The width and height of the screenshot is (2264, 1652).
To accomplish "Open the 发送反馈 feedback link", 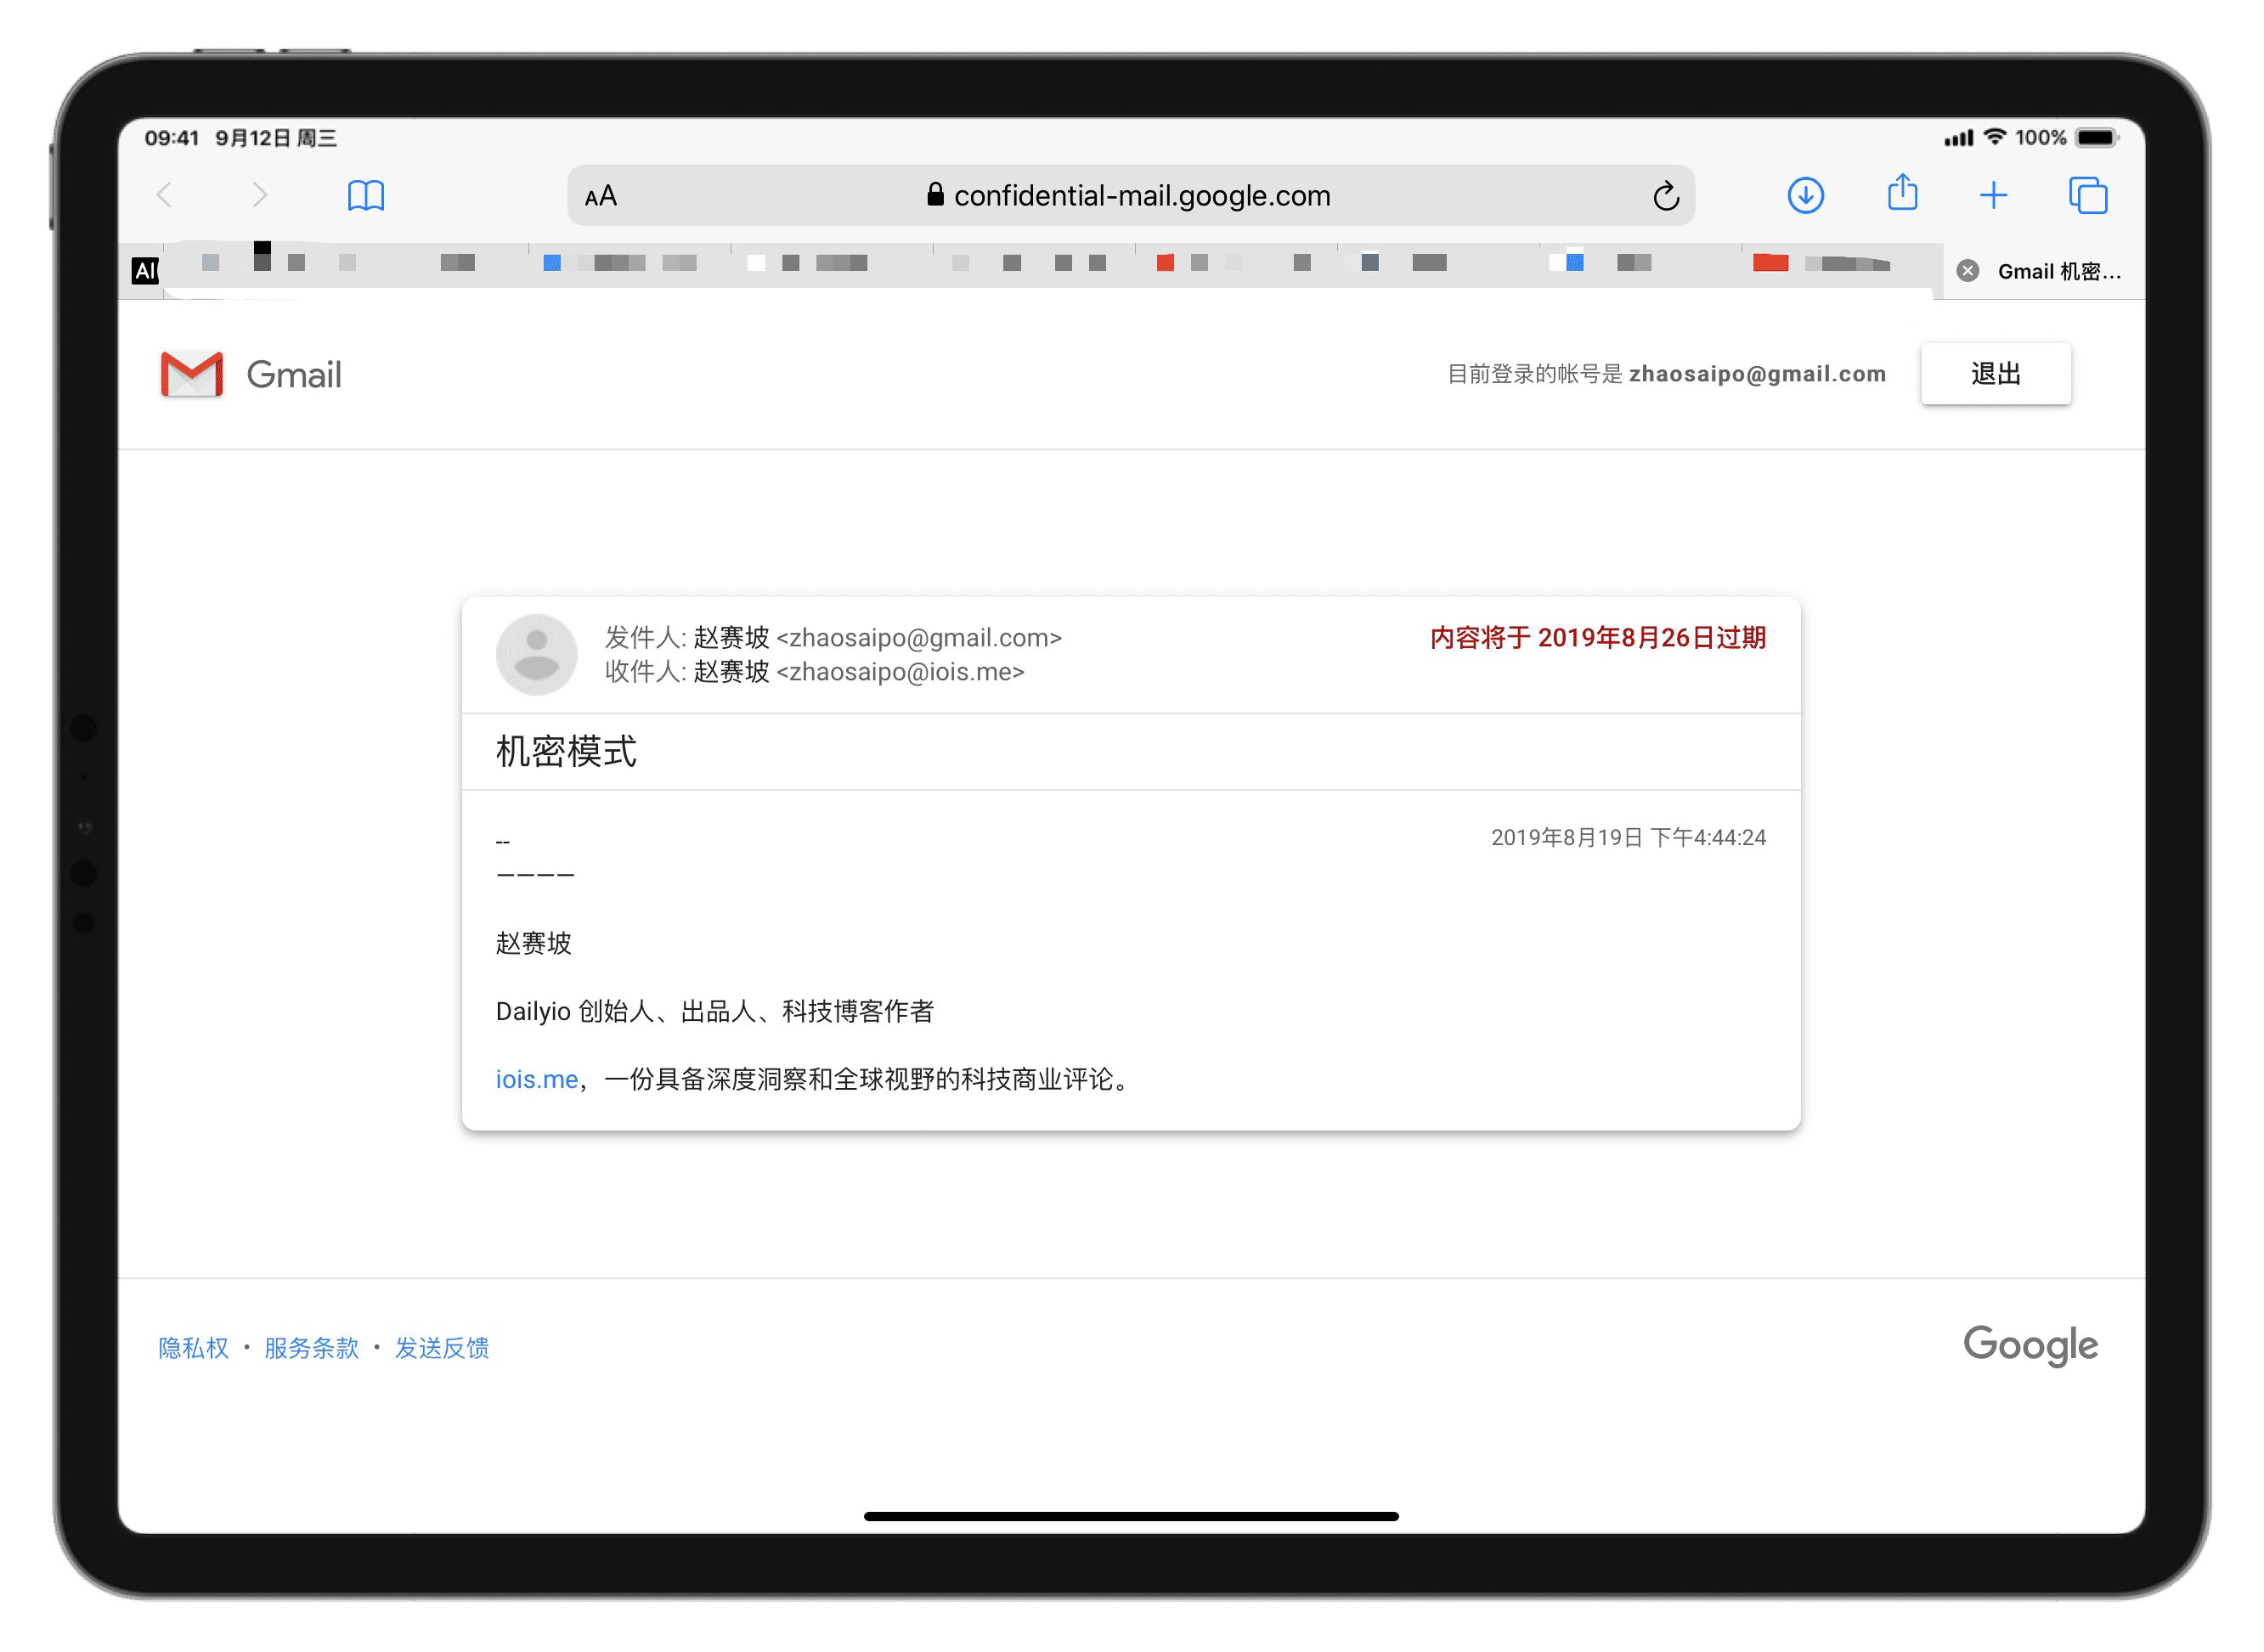I will tap(442, 1348).
